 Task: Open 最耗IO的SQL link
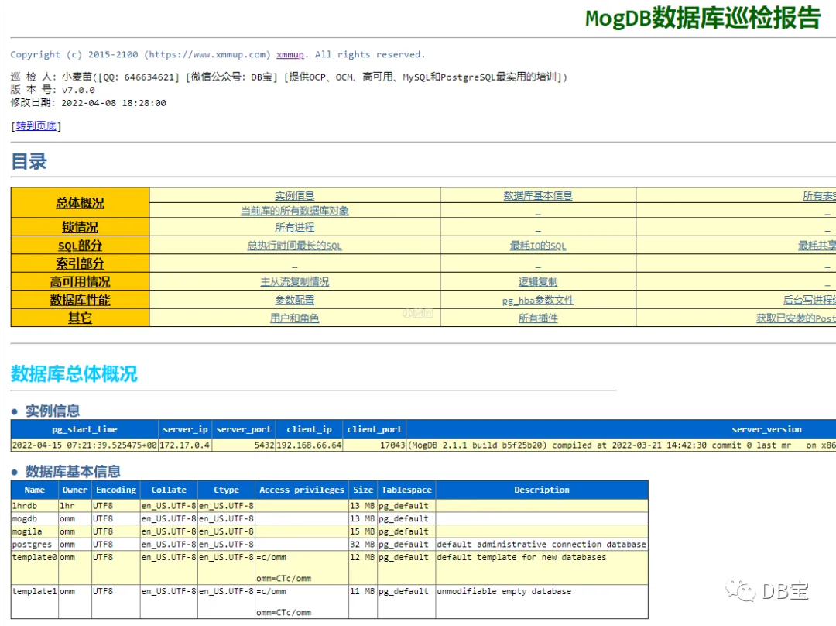538,246
